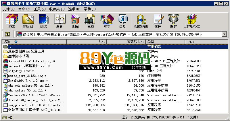Click the WinRAR title bar app icon
230x121 pixels.
coord(4,4)
